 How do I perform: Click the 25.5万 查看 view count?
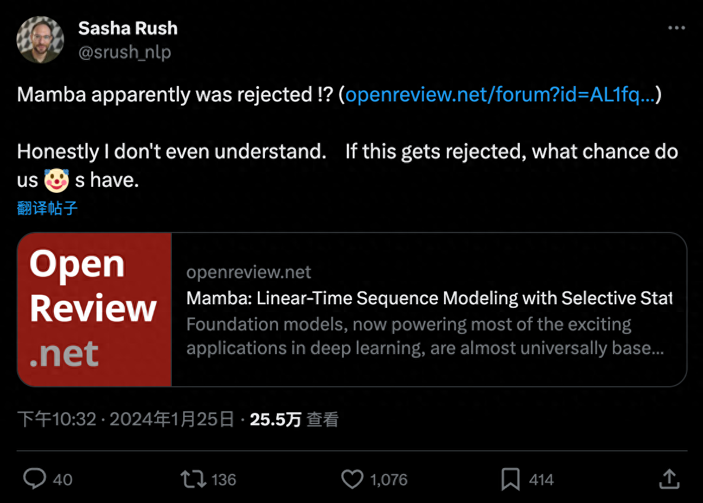click(294, 420)
